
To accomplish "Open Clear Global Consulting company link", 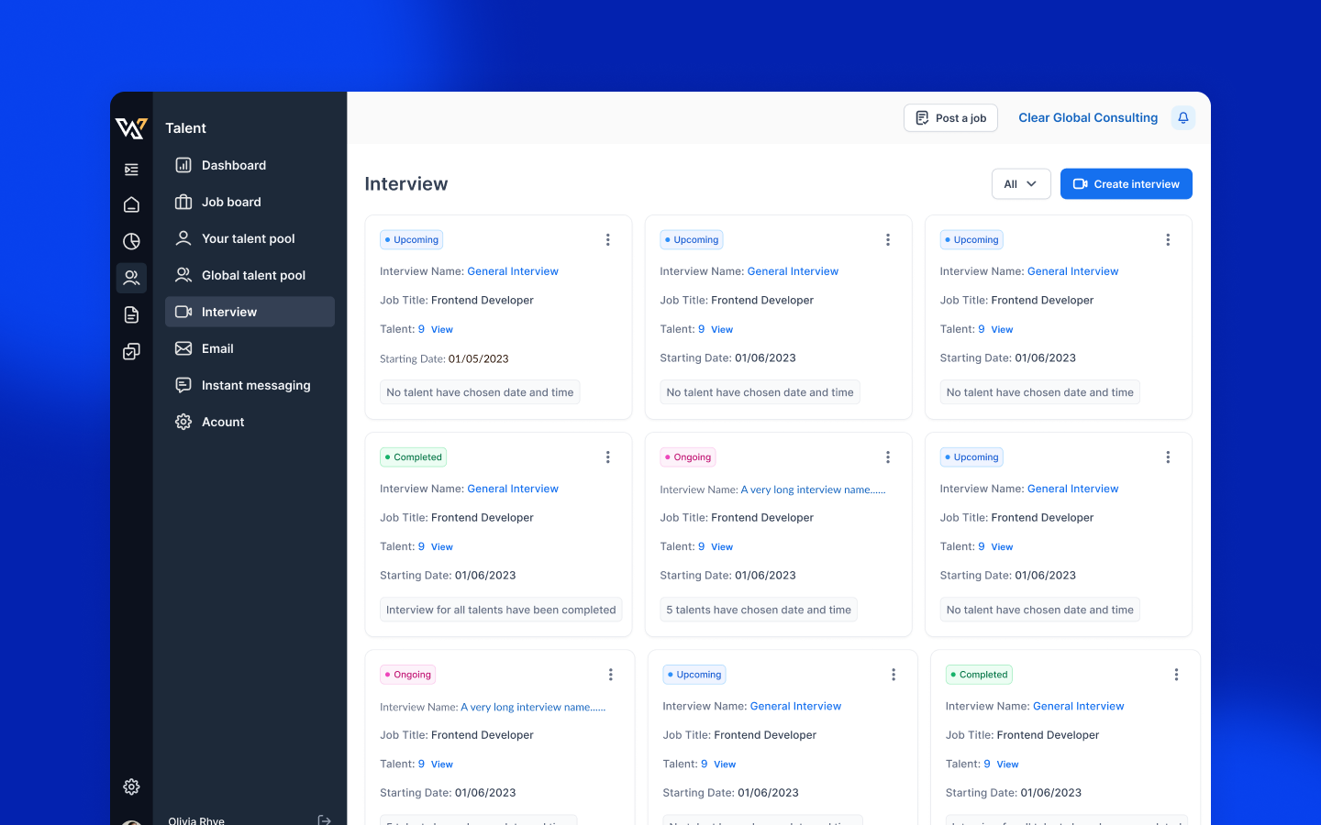I will click(1088, 117).
